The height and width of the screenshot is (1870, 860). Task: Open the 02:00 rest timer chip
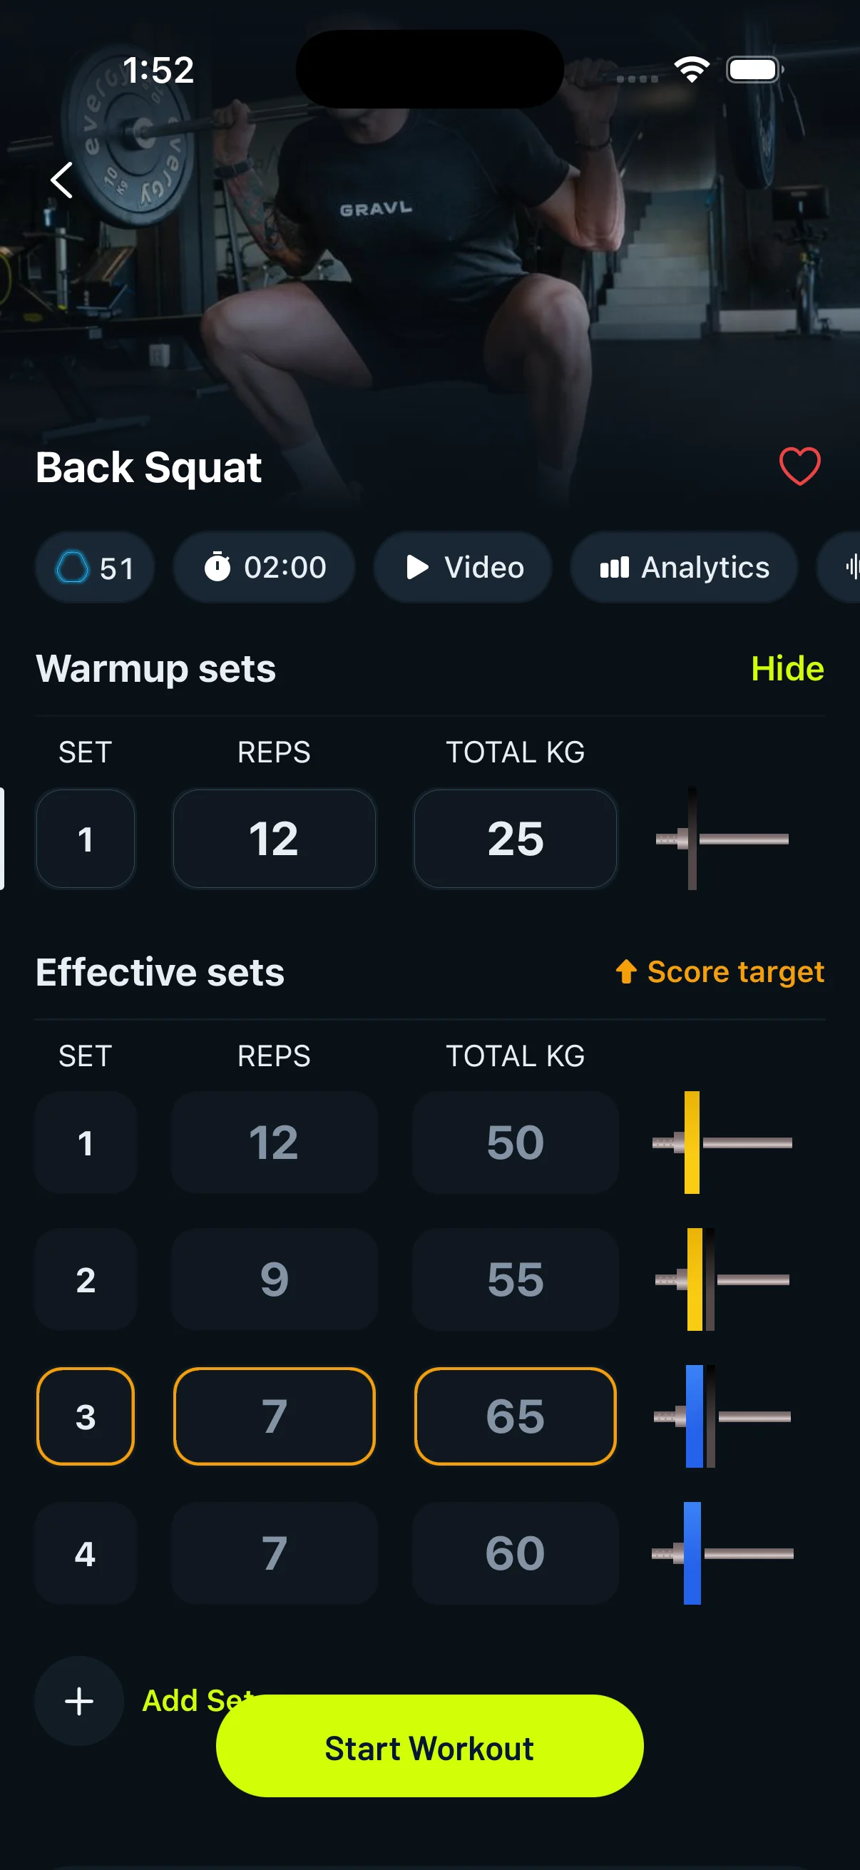pos(264,567)
